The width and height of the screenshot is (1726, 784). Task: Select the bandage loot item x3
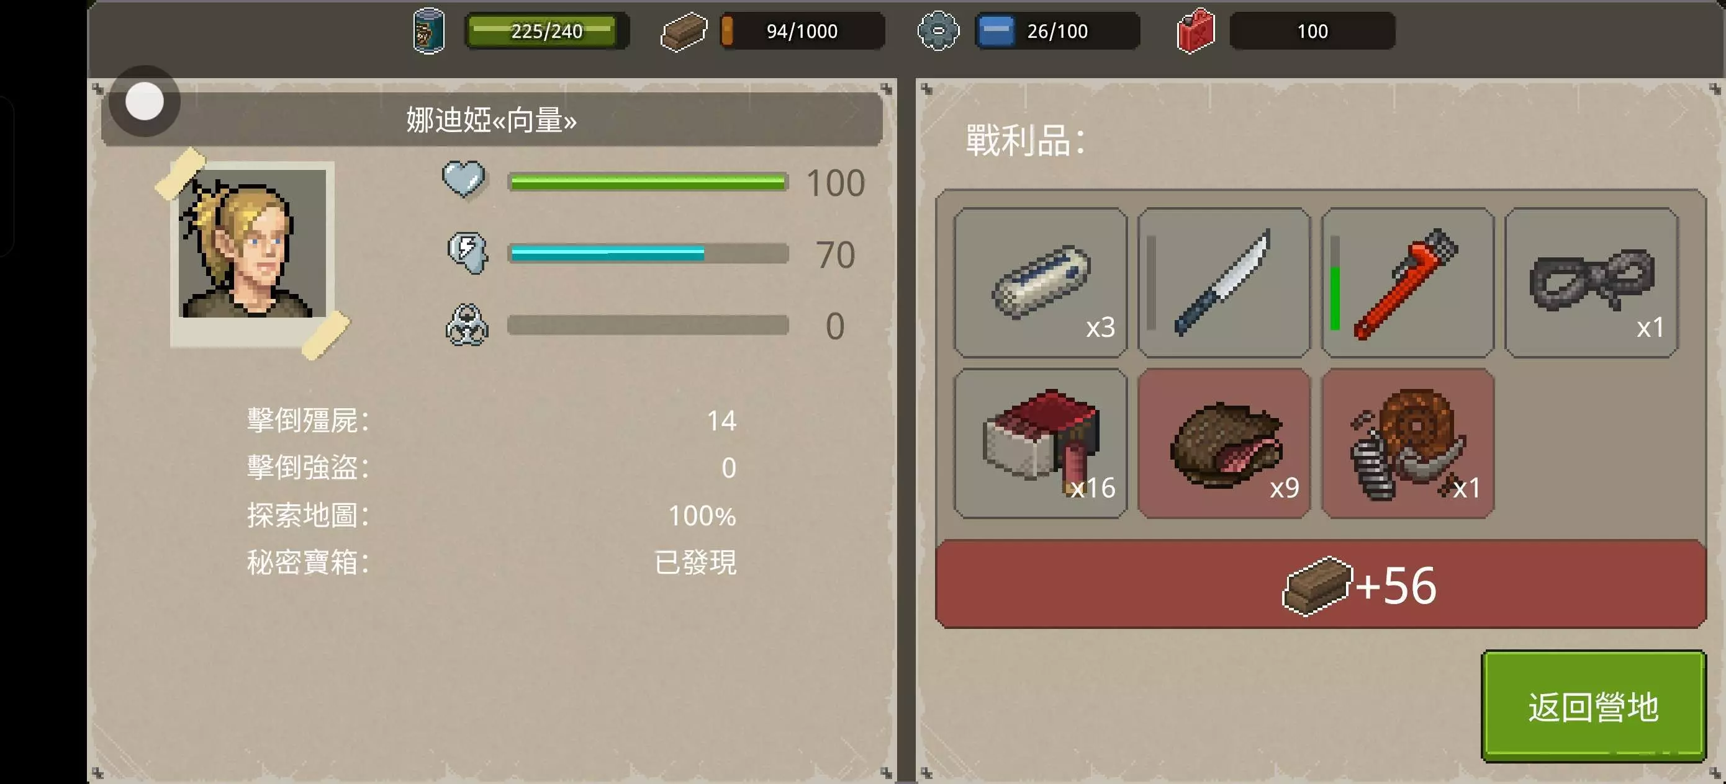point(1041,283)
